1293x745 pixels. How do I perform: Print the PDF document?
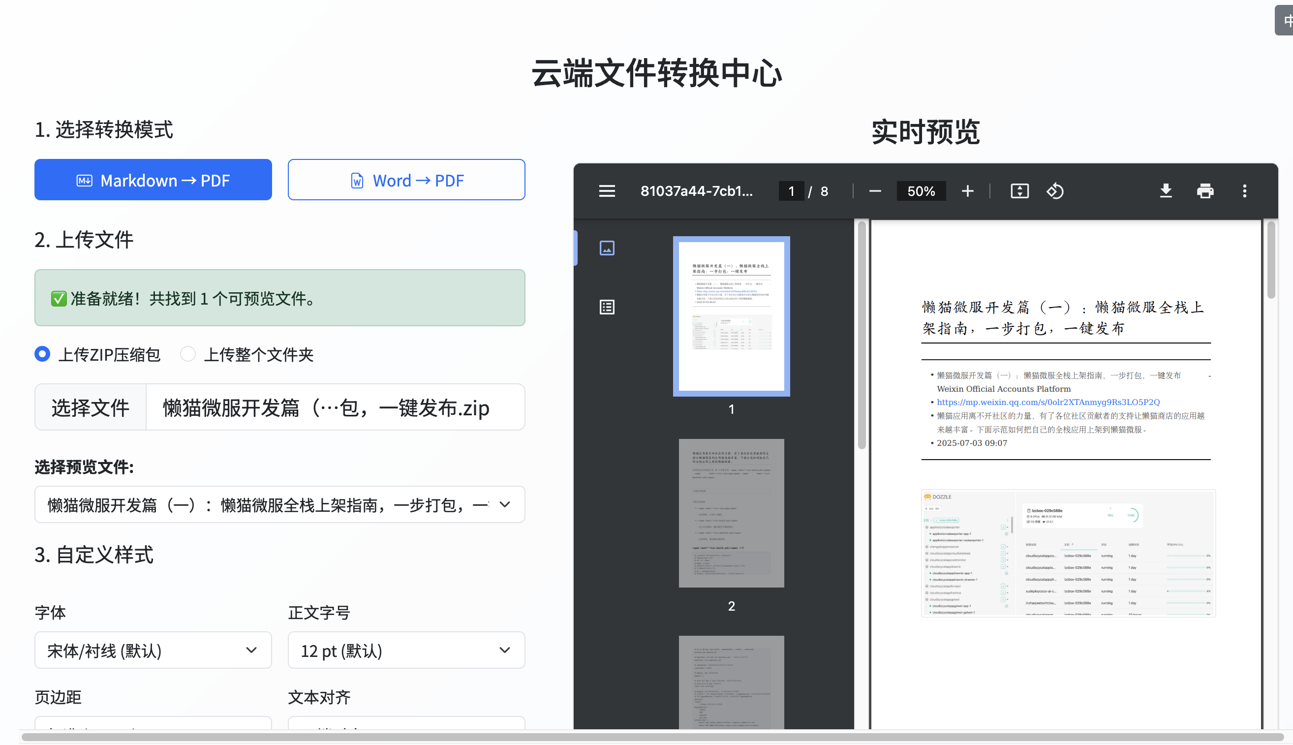coord(1205,191)
